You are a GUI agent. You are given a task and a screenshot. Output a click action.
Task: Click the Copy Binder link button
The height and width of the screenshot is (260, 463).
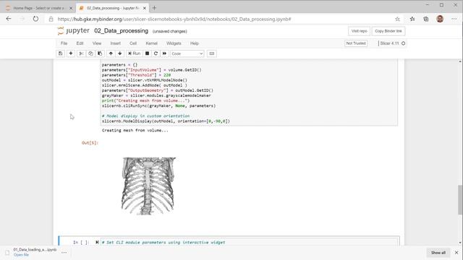(x=388, y=31)
